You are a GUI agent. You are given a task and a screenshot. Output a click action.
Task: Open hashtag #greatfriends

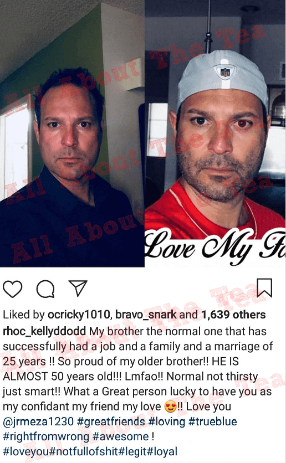tap(111, 421)
